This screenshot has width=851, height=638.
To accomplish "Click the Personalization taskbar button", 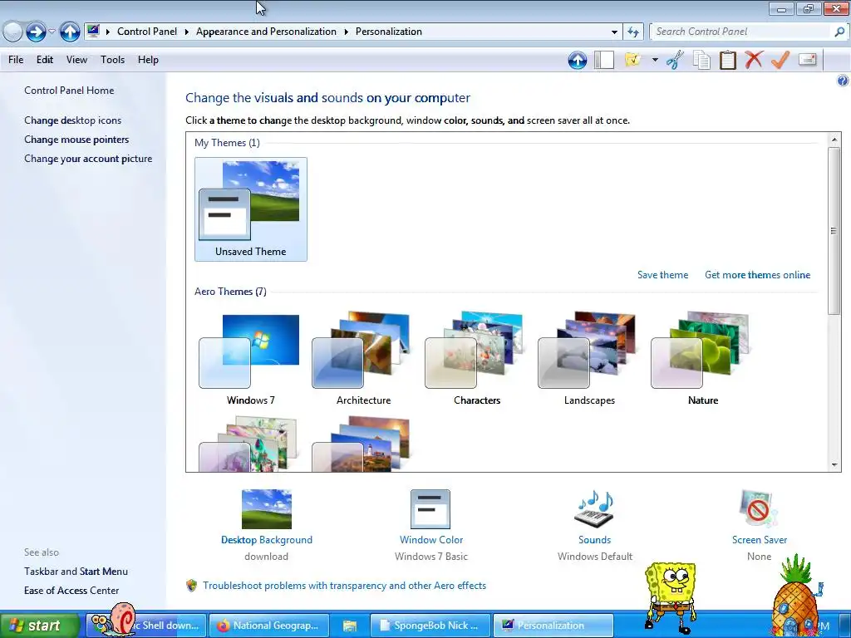I will tap(553, 626).
